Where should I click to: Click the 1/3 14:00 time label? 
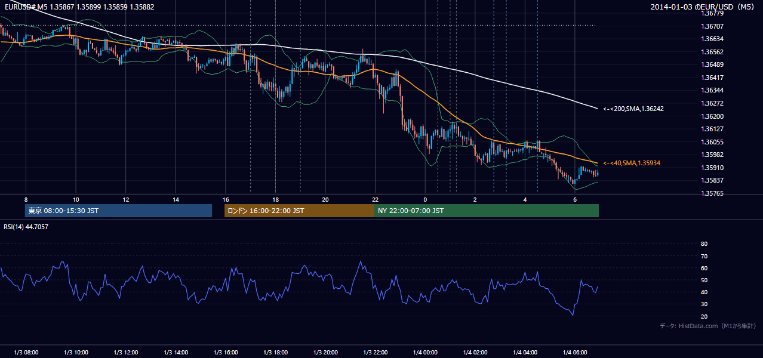tap(176, 353)
